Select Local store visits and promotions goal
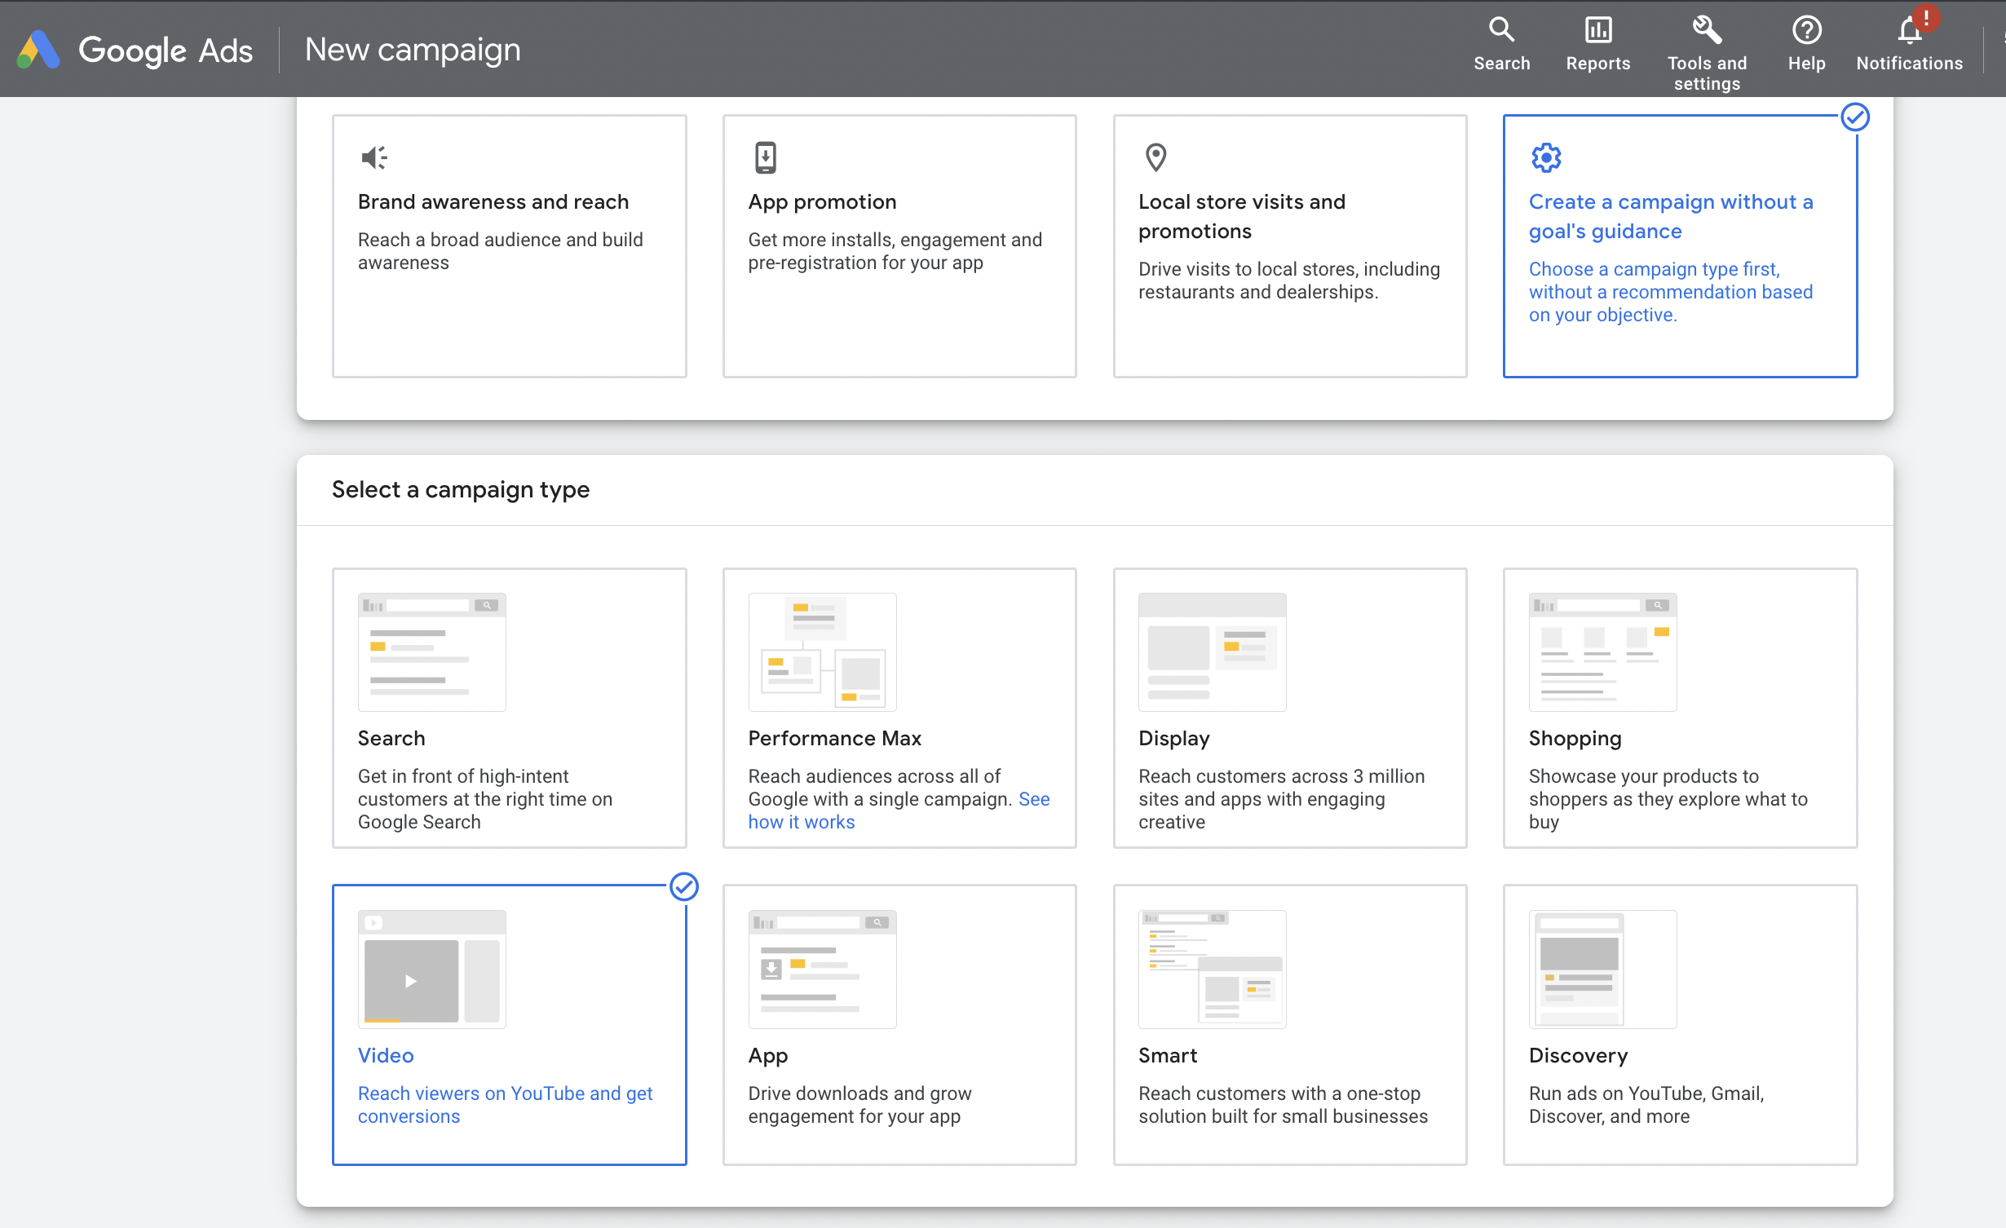 (x=1290, y=246)
